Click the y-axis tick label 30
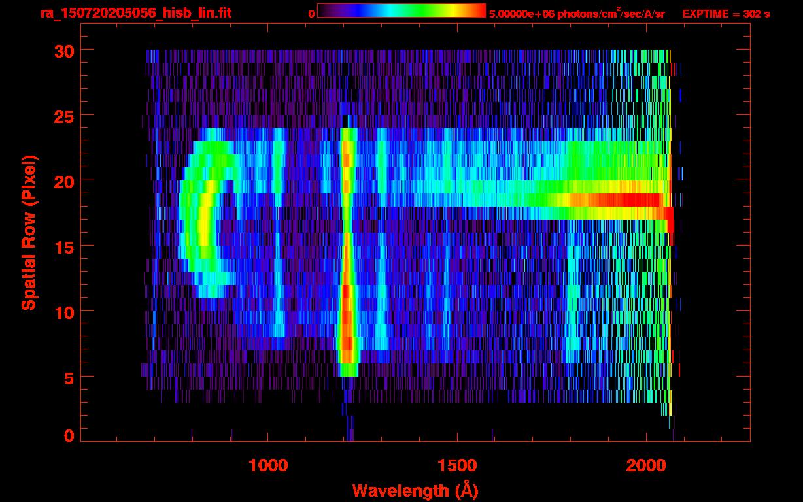 pos(64,50)
